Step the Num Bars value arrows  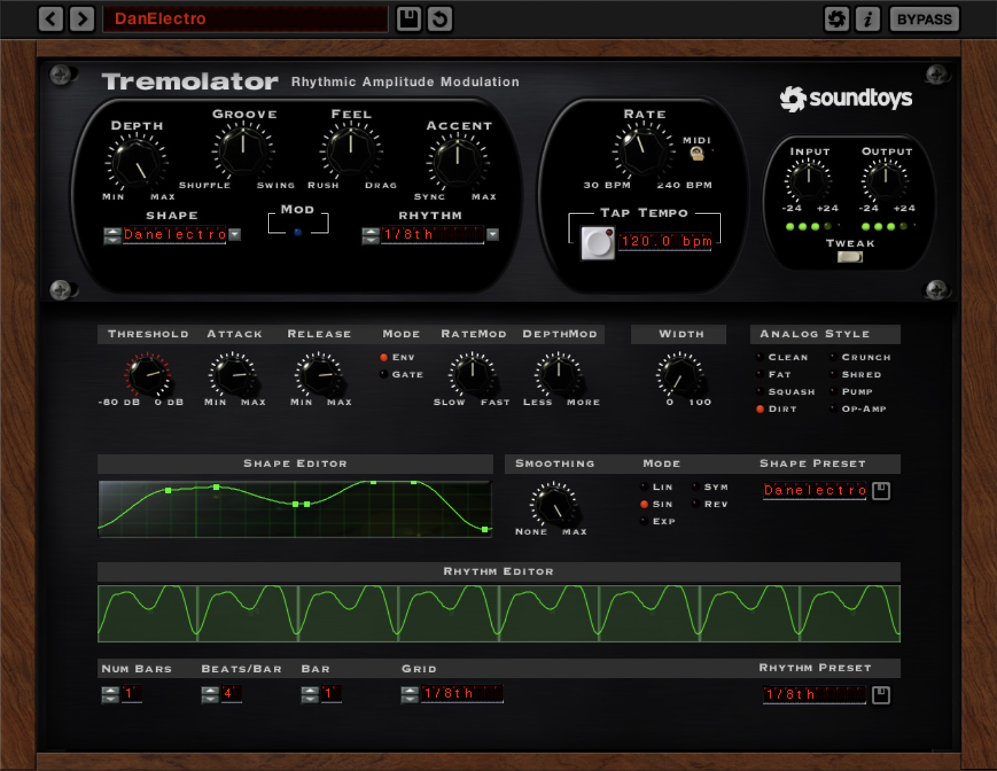click(x=110, y=695)
